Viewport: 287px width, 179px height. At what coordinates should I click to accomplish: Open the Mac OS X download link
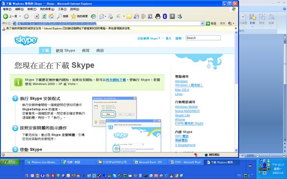182,89
